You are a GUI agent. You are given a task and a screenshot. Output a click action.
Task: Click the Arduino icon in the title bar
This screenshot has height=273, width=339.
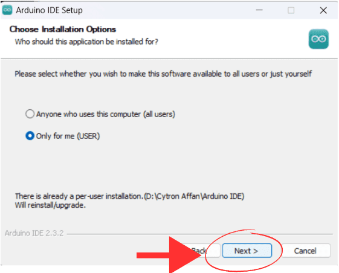[7, 10]
